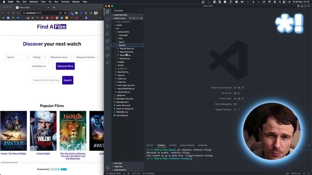Open Source Control view in VS Code
The width and height of the screenshot is (312, 175).
[x=108, y=26]
